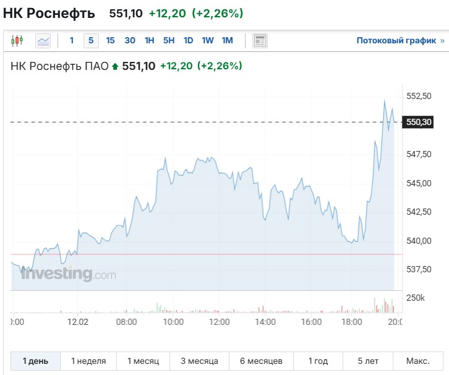Select the 1H interval
449x375 pixels.
coord(149,41)
